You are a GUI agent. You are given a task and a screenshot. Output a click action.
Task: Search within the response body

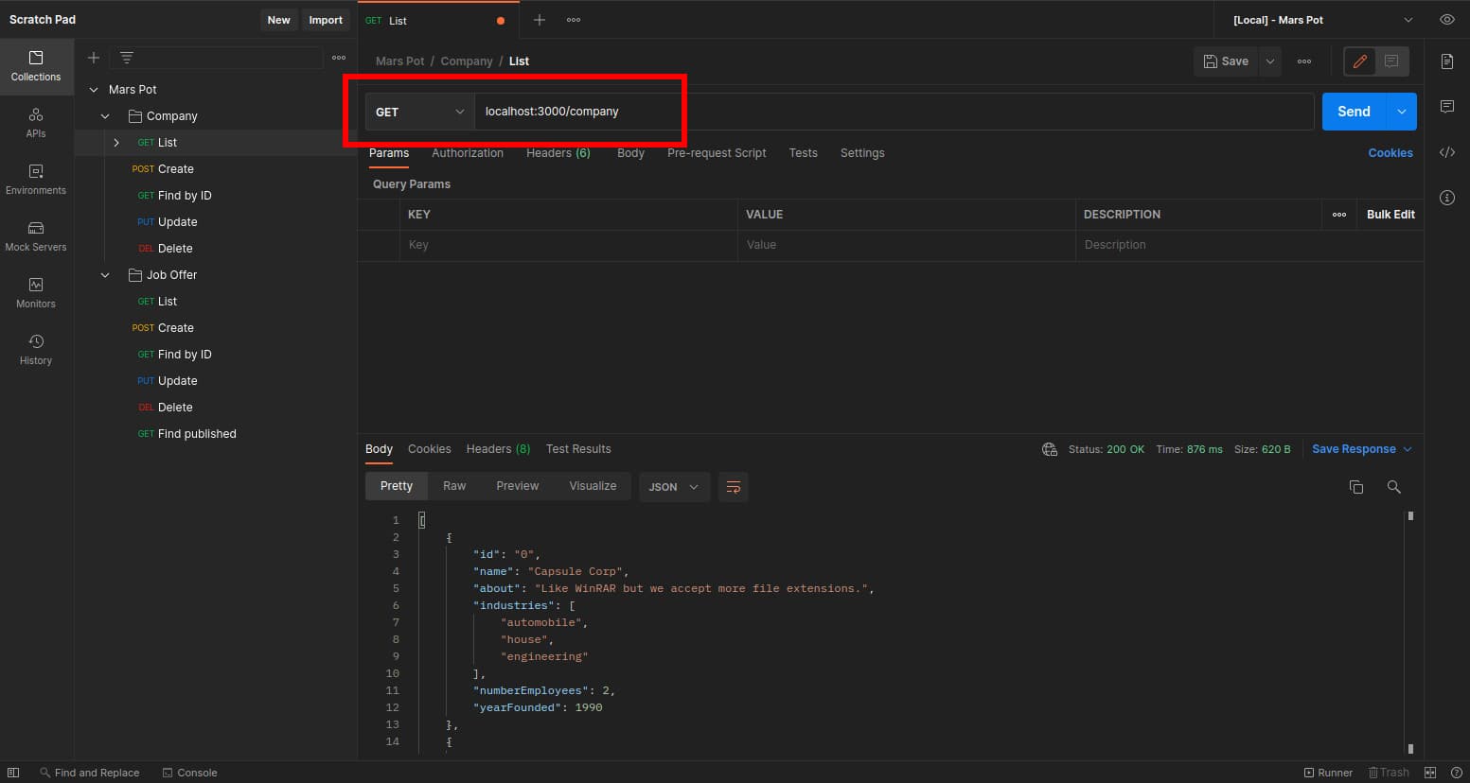tap(1393, 486)
